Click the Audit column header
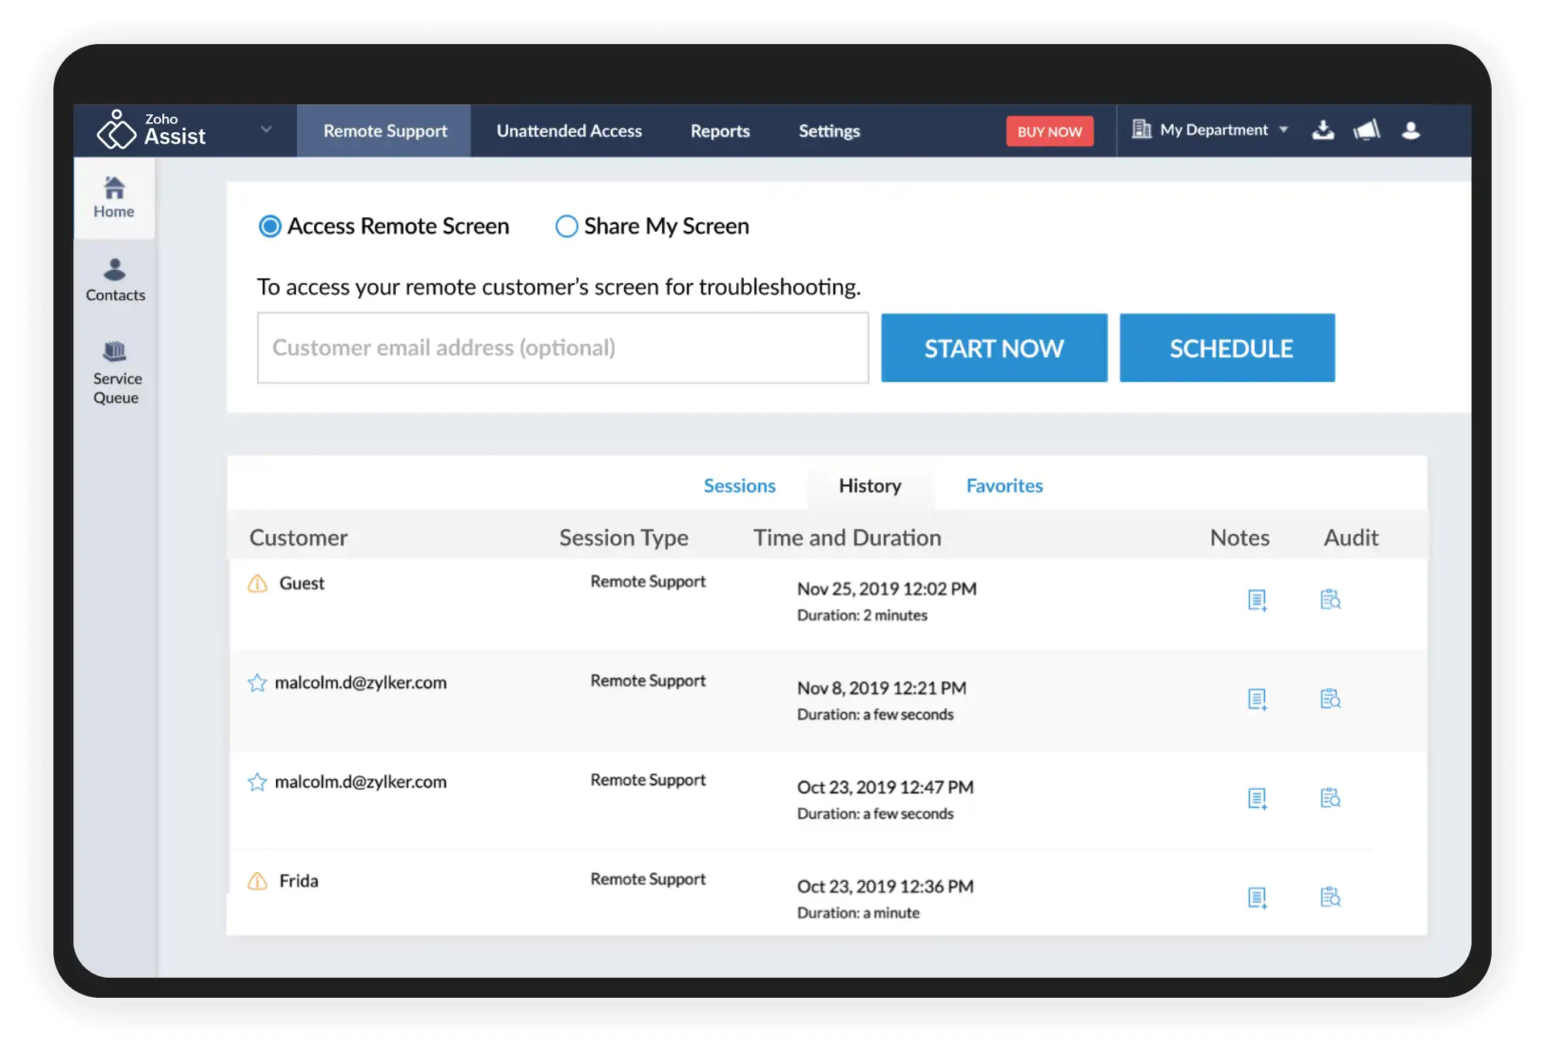The height and width of the screenshot is (1055, 1545). point(1351,537)
